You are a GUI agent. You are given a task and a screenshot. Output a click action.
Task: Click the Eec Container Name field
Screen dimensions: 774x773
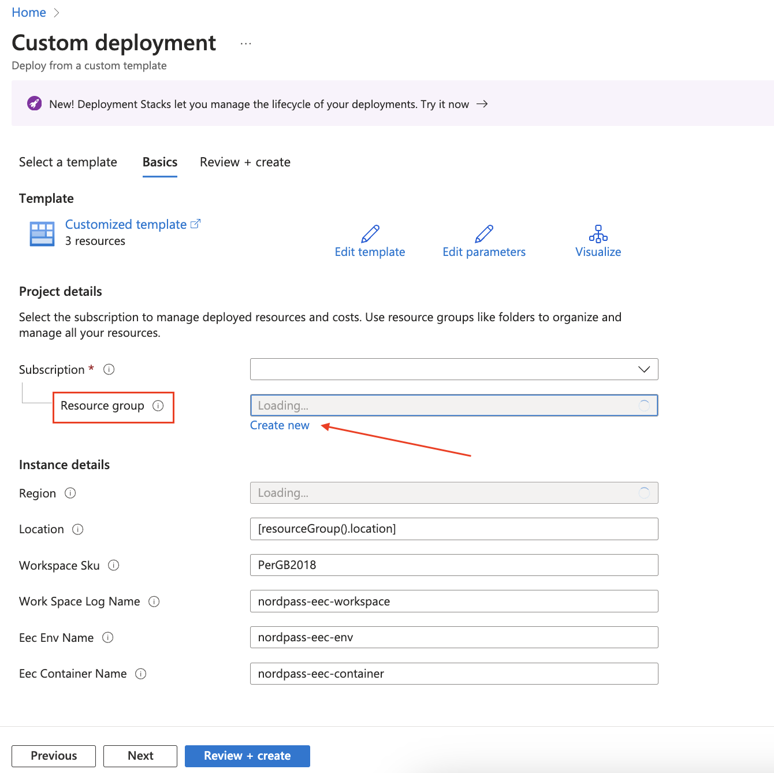(x=454, y=674)
